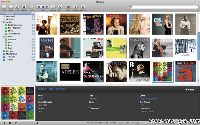Switch to cover flow view mode
The width and height of the screenshot is (200, 125).
[47, 7]
